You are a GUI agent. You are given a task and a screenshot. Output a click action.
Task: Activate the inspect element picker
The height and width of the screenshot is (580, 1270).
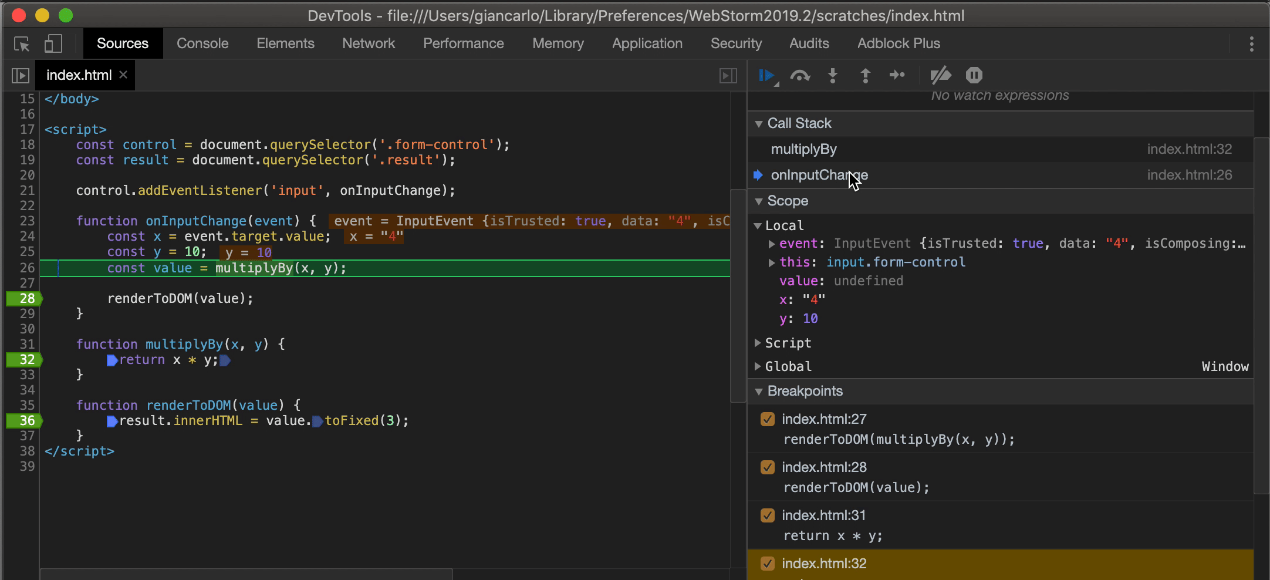[22, 44]
